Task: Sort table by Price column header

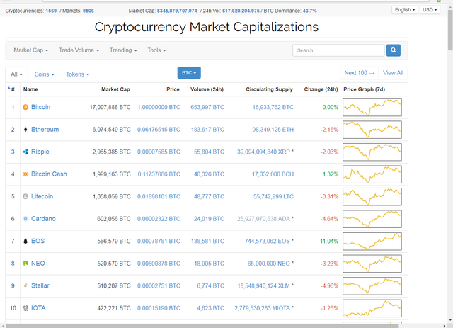Action: (173, 89)
